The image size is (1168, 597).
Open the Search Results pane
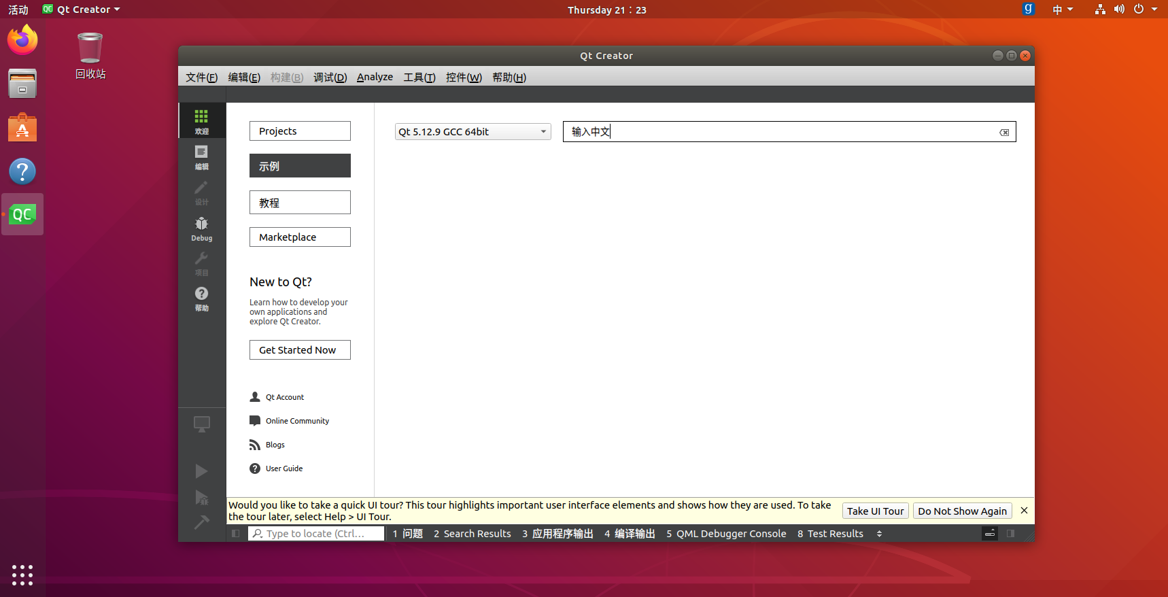click(473, 534)
